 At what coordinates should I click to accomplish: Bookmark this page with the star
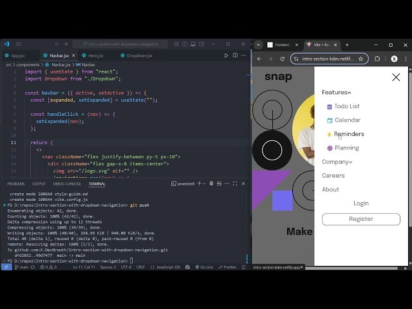coord(360,59)
